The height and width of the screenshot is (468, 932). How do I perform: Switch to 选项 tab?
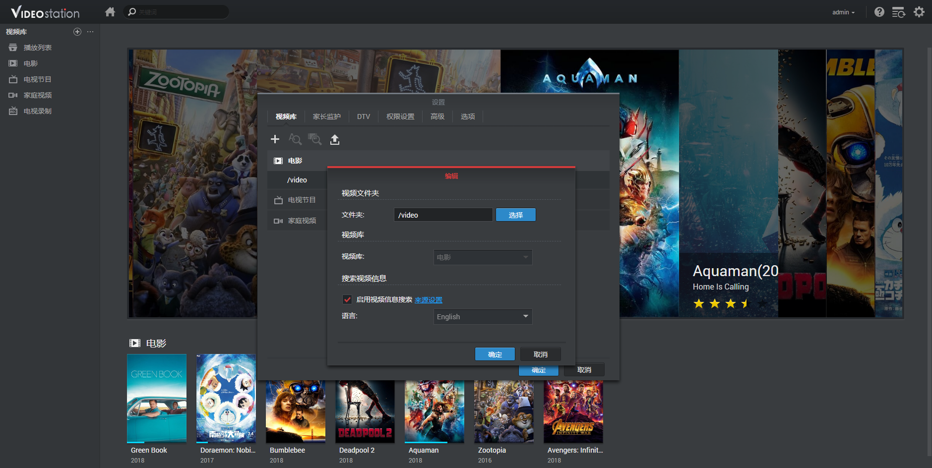pyautogui.click(x=468, y=117)
